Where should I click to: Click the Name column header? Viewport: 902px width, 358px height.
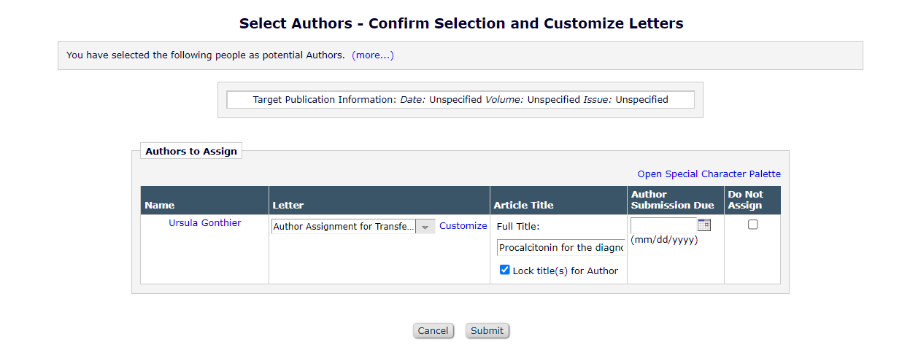pos(160,206)
